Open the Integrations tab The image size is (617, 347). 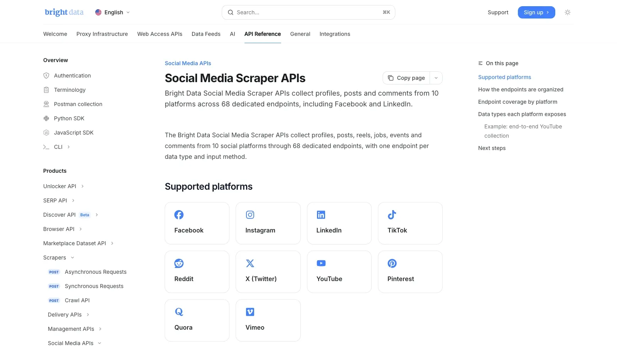click(x=335, y=34)
